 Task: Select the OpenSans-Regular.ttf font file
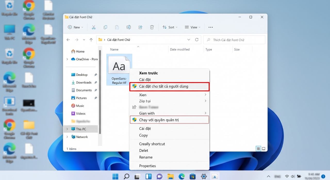tap(119, 70)
